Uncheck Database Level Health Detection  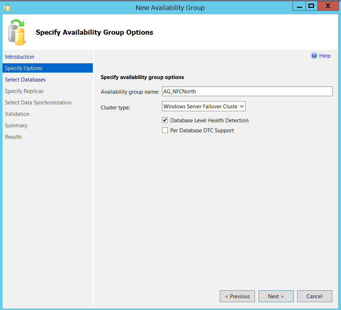[x=165, y=120]
